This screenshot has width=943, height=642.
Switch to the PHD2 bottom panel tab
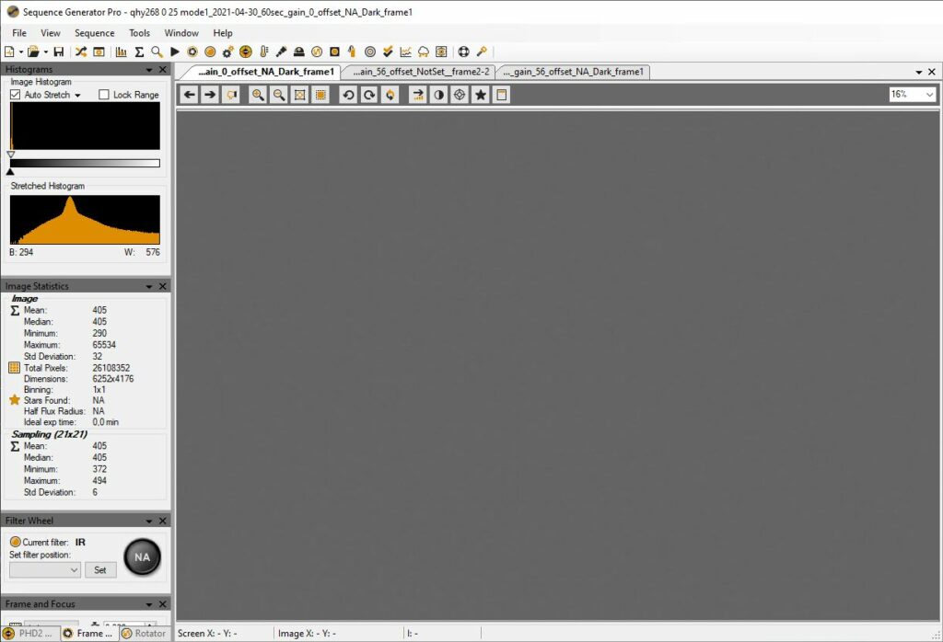[30, 633]
